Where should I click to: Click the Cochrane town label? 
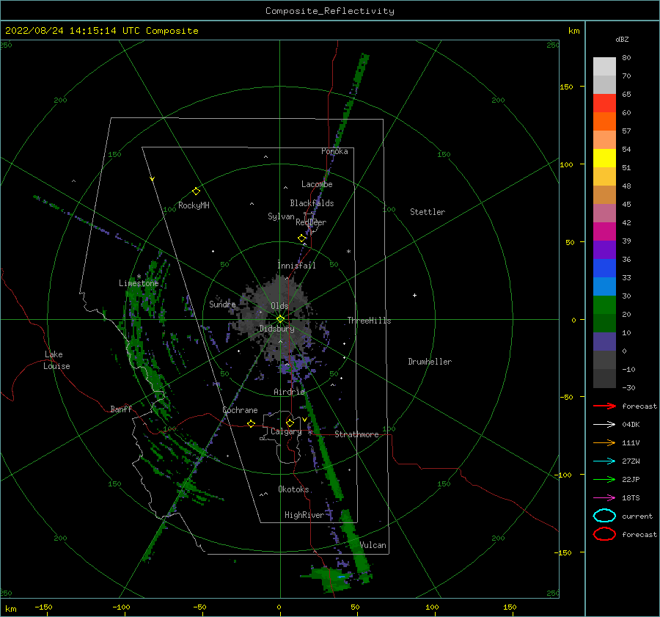pos(240,410)
